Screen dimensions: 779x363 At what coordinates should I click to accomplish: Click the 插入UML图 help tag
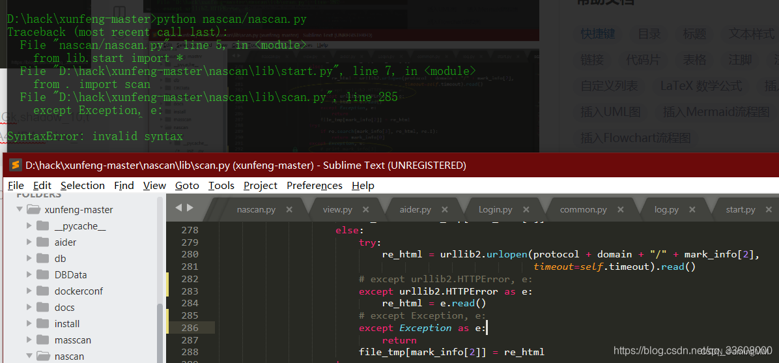(610, 111)
